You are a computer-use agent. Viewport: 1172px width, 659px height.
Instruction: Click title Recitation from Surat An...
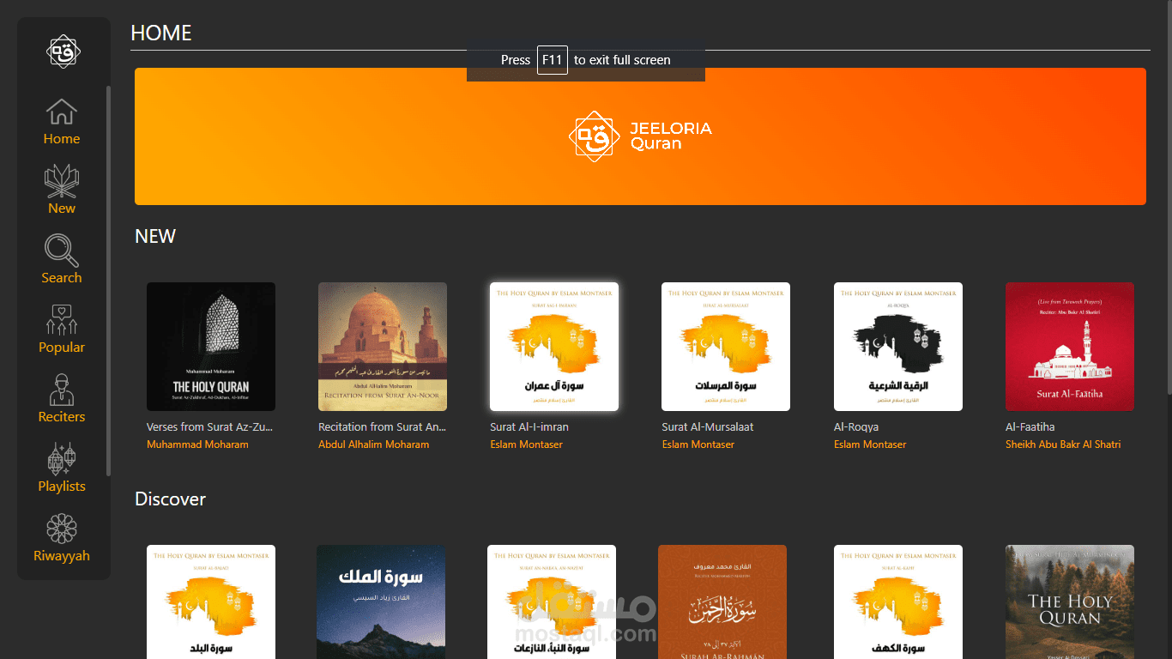tap(383, 427)
